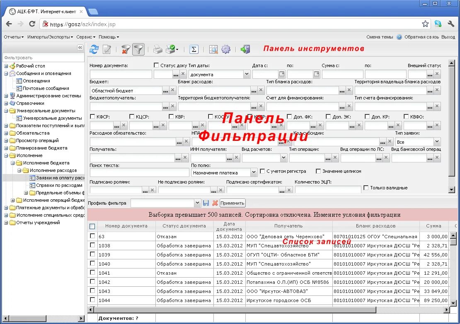Clear the Бюджетополучатель field with its X
The height and width of the screenshot is (324, 460).
(x=173, y=106)
